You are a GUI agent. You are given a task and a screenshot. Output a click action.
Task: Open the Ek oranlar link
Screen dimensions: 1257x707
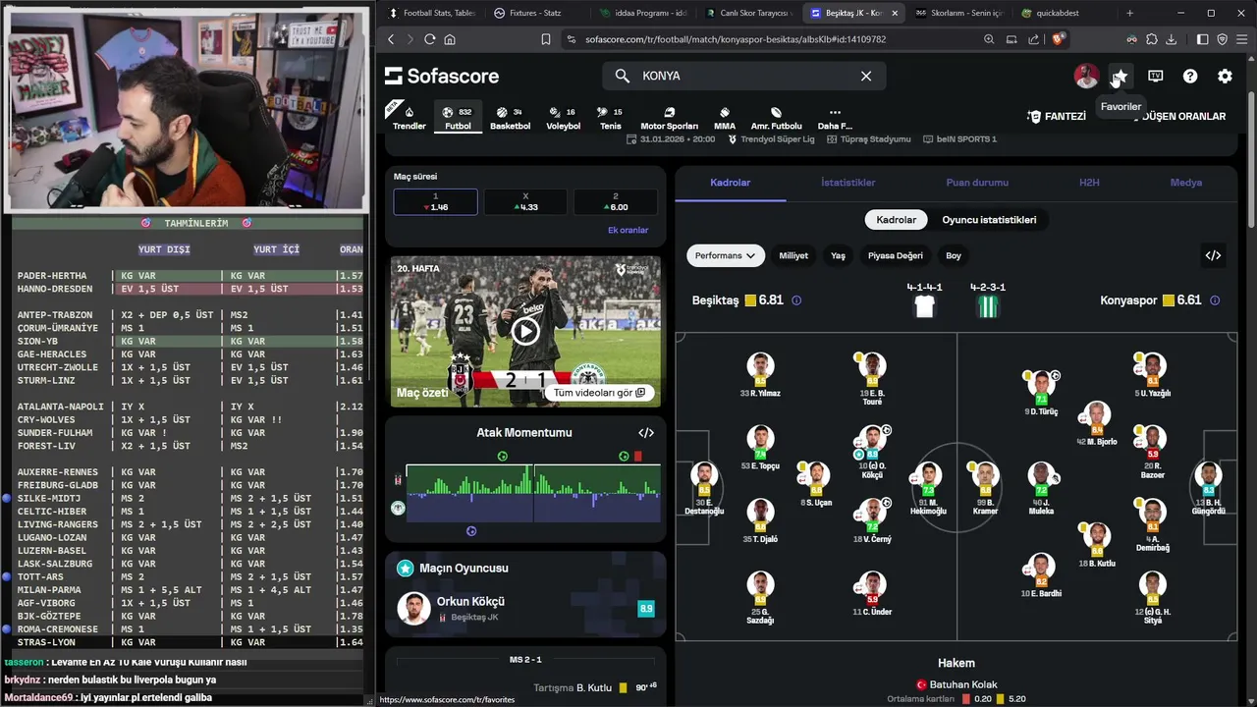click(628, 230)
